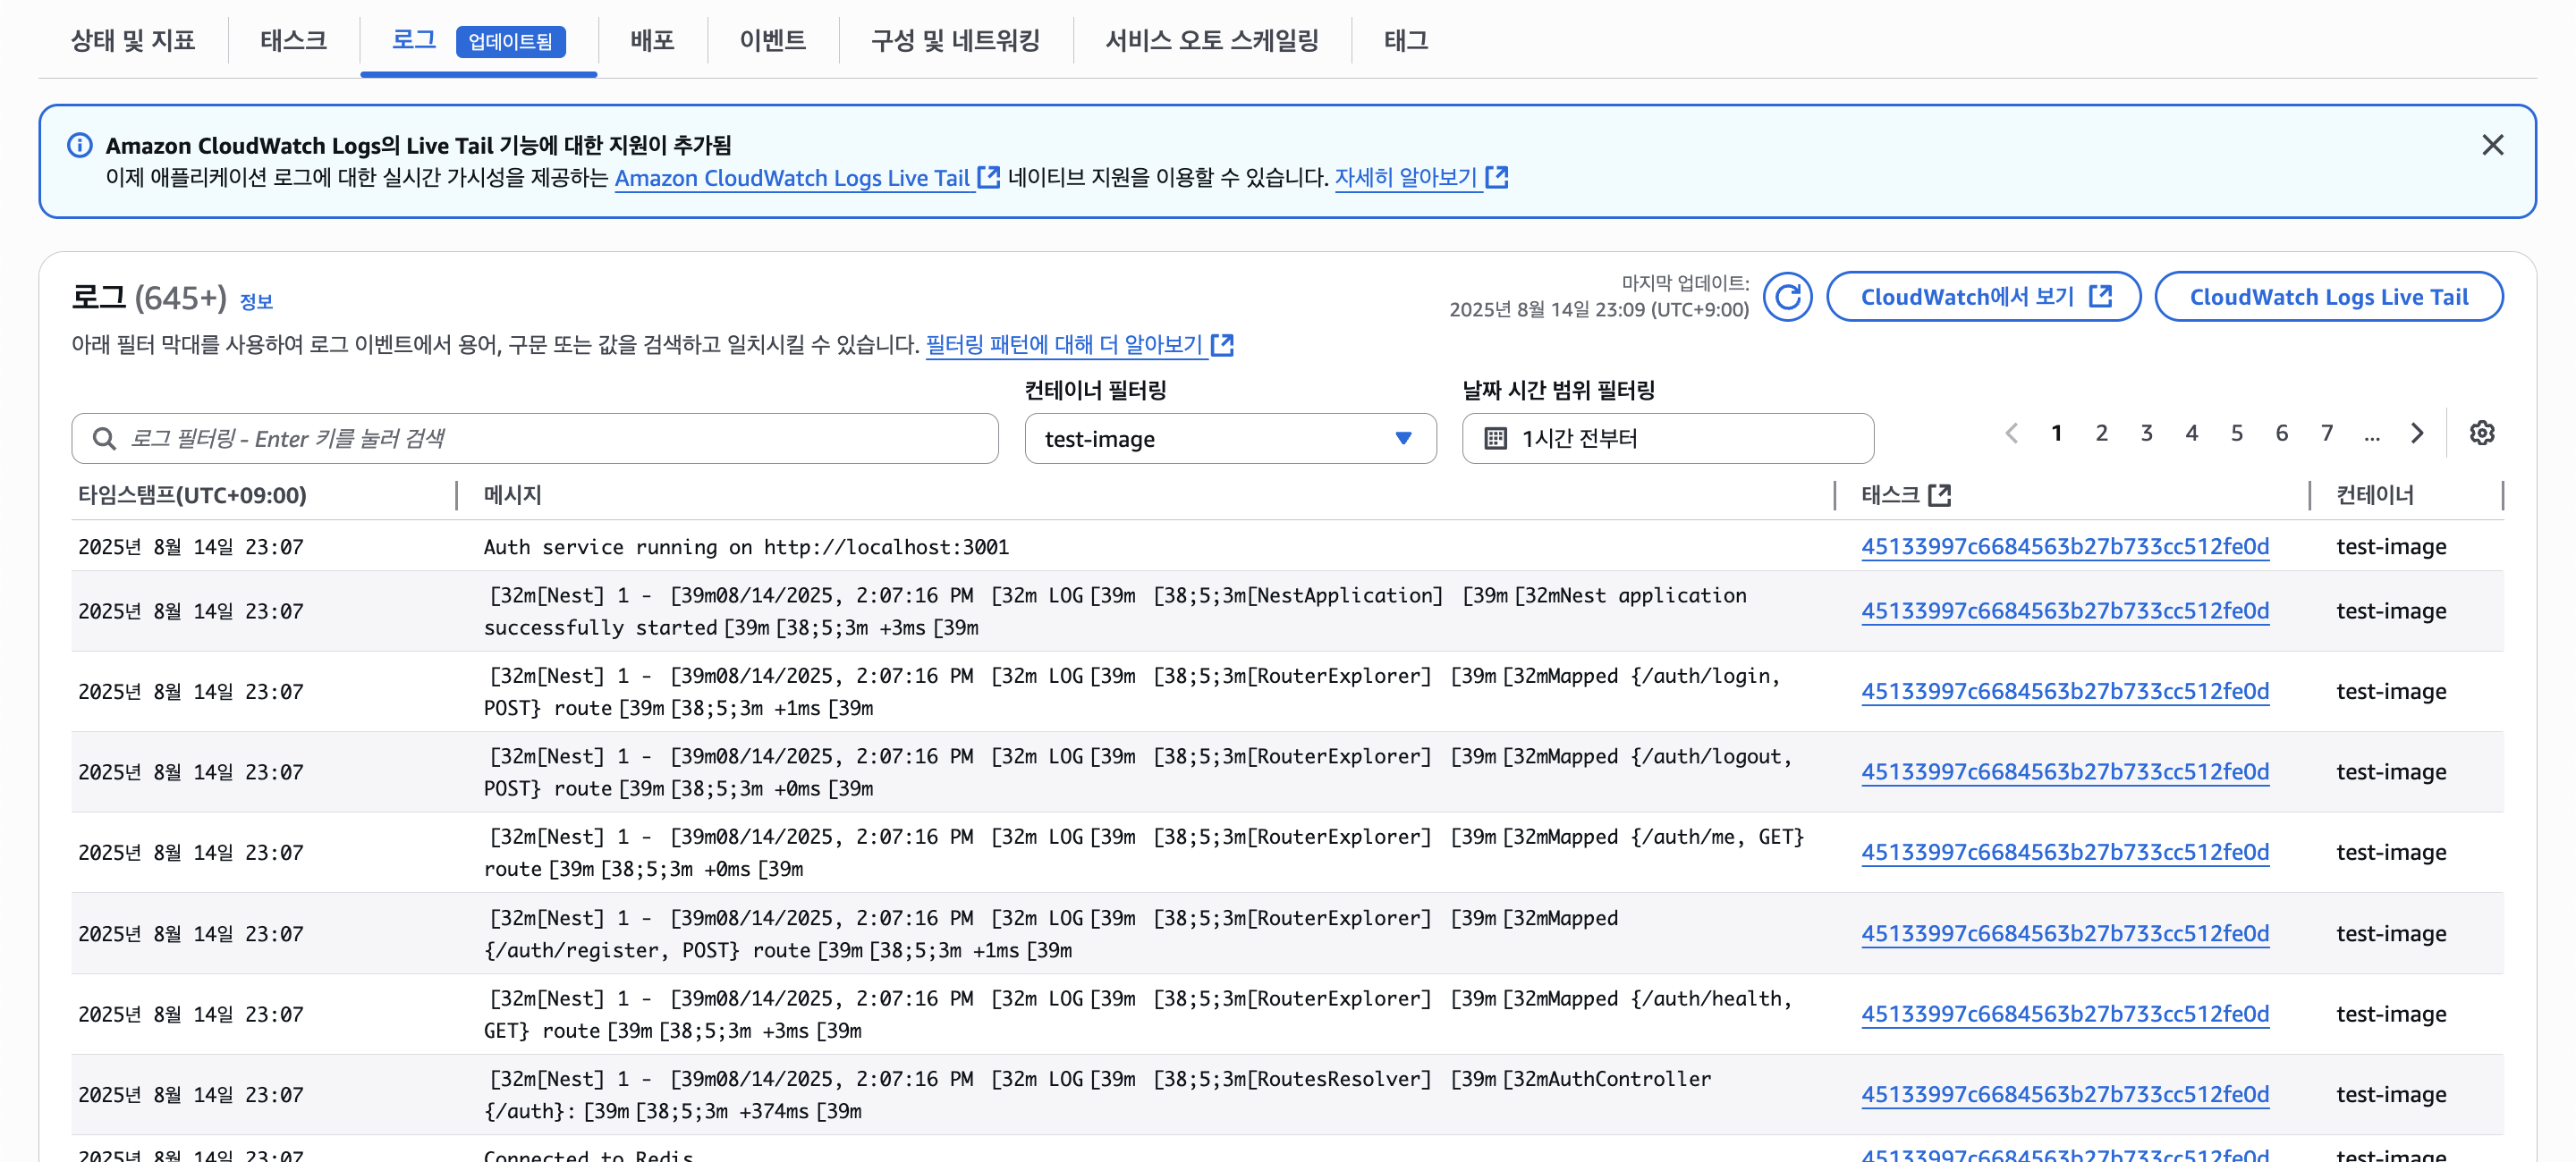The height and width of the screenshot is (1162, 2576).
Task: Click the info icon in the blue banner
Action: [x=80, y=146]
